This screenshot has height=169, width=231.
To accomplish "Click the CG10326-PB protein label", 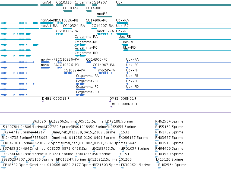I will [x=68, y=65].
